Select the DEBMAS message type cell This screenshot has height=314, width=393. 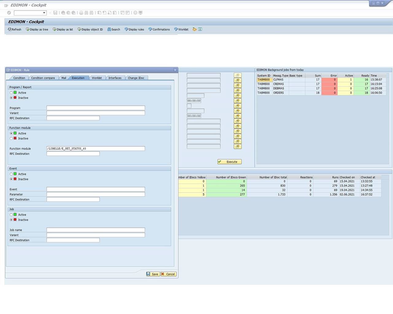pyautogui.click(x=281, y=88)
